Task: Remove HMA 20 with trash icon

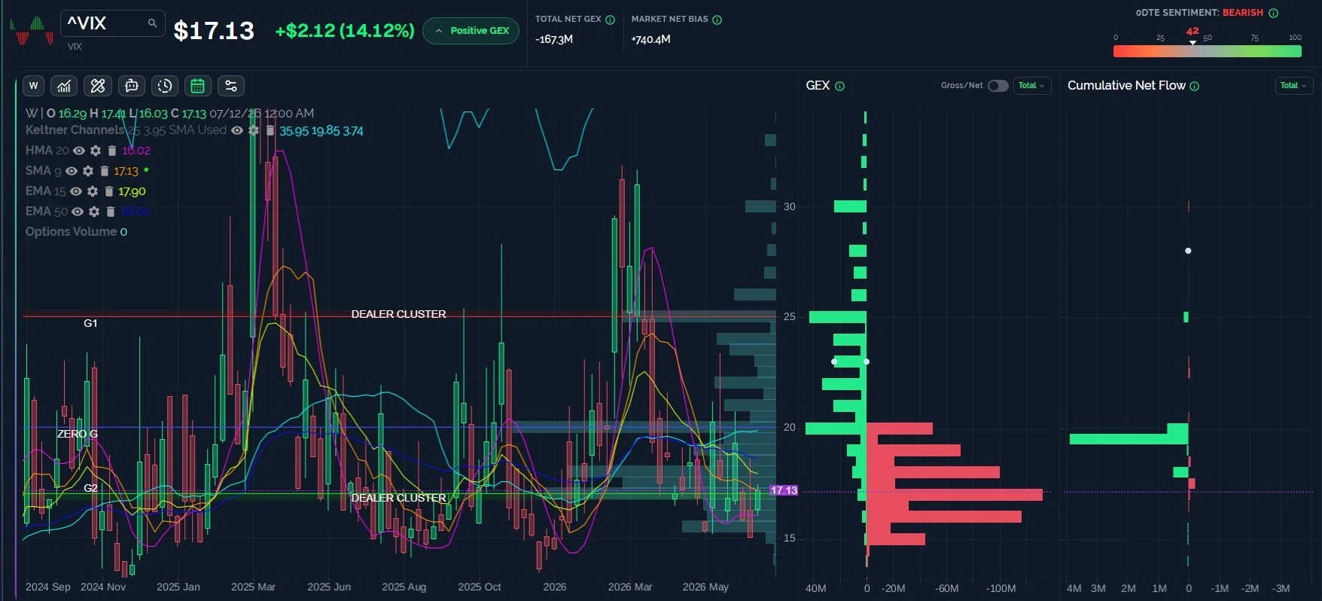Action: pyautogui.click(x=111, y=151)
